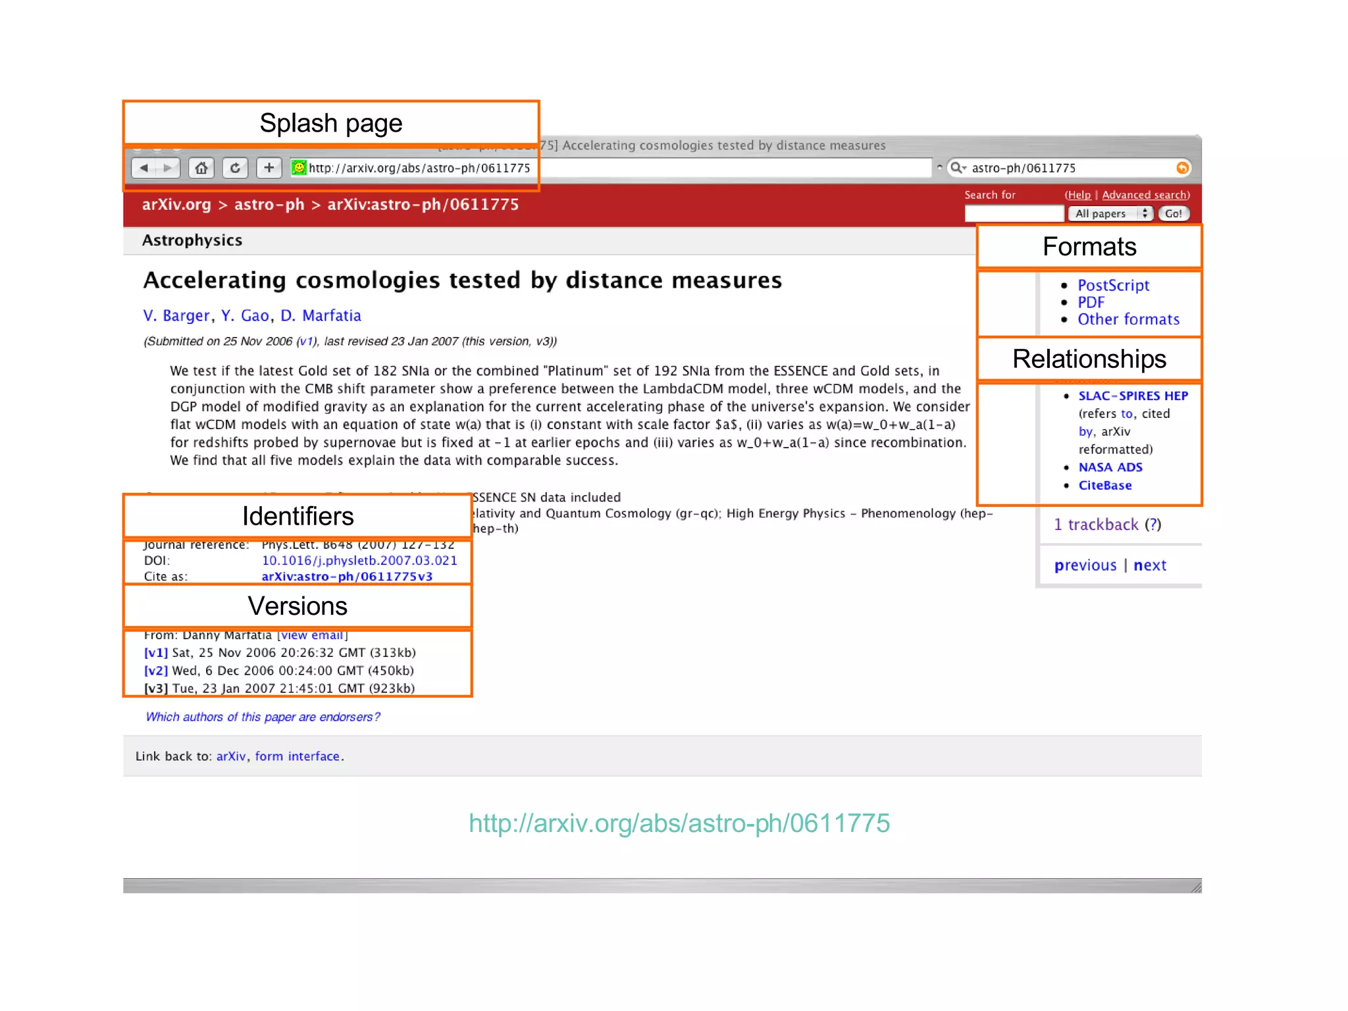1348x1011 pixels.
Task: Click the Go! button
Action: coord(1173,213)
